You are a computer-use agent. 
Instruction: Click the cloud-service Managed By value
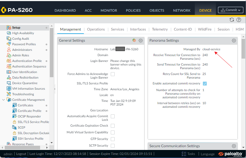pos(211,49)
